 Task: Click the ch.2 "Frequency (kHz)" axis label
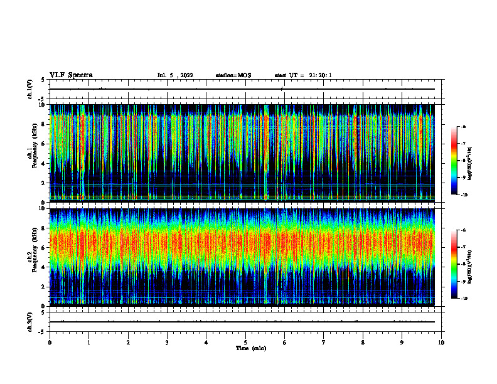[35, 250]
